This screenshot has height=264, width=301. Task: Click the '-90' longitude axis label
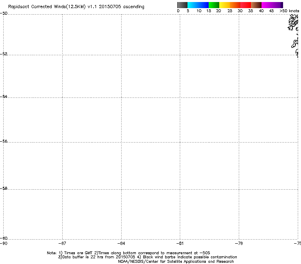click(x=4, y=243)
